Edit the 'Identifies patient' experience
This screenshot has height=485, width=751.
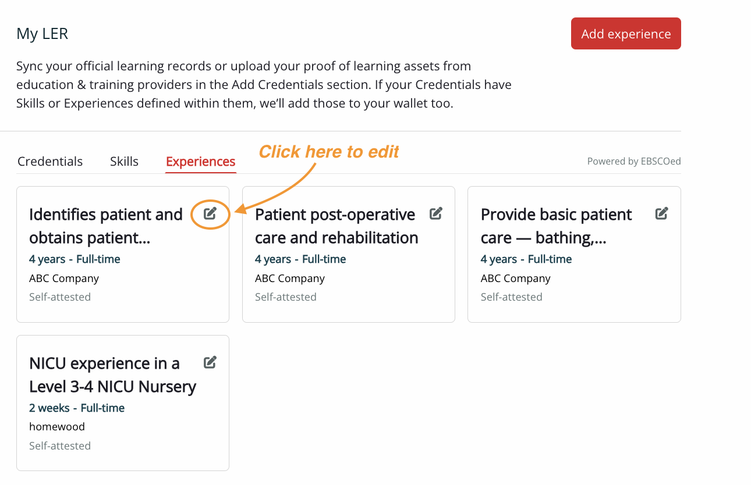[210, 213]
